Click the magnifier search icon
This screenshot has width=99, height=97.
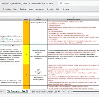point(61,3)
